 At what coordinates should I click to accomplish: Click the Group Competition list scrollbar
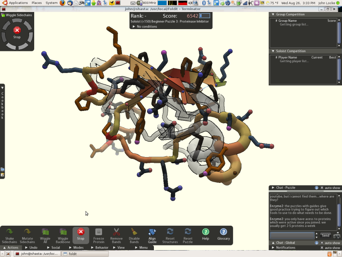pos(339,33)
